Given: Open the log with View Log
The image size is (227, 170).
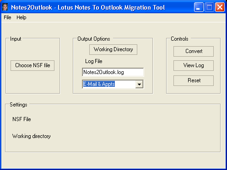Looking at the screenshot, I should pyautogui.click(x=194, y=65).
